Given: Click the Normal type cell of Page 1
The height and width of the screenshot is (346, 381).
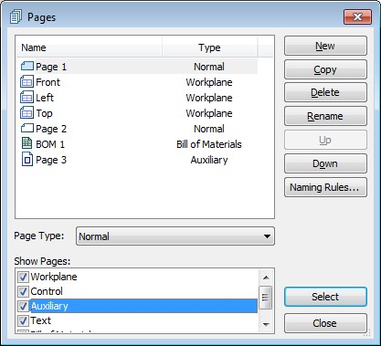Looking at the screenshot, I should tap(209, 67).
